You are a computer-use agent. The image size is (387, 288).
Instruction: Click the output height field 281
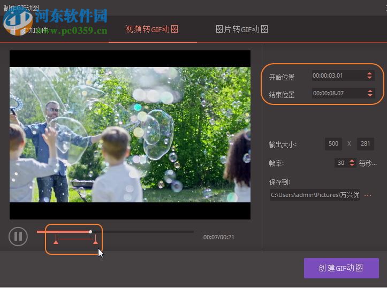click(x=365, y=143)
